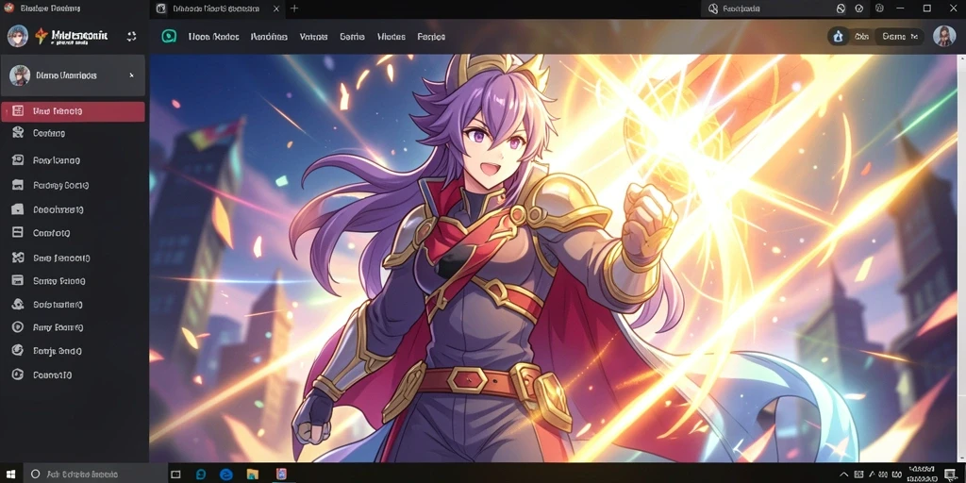Image resolution: width=966 pixels, height=483 pixels.
Task: Click the blue flame icon near top-right
Action: tap(838, 37)
